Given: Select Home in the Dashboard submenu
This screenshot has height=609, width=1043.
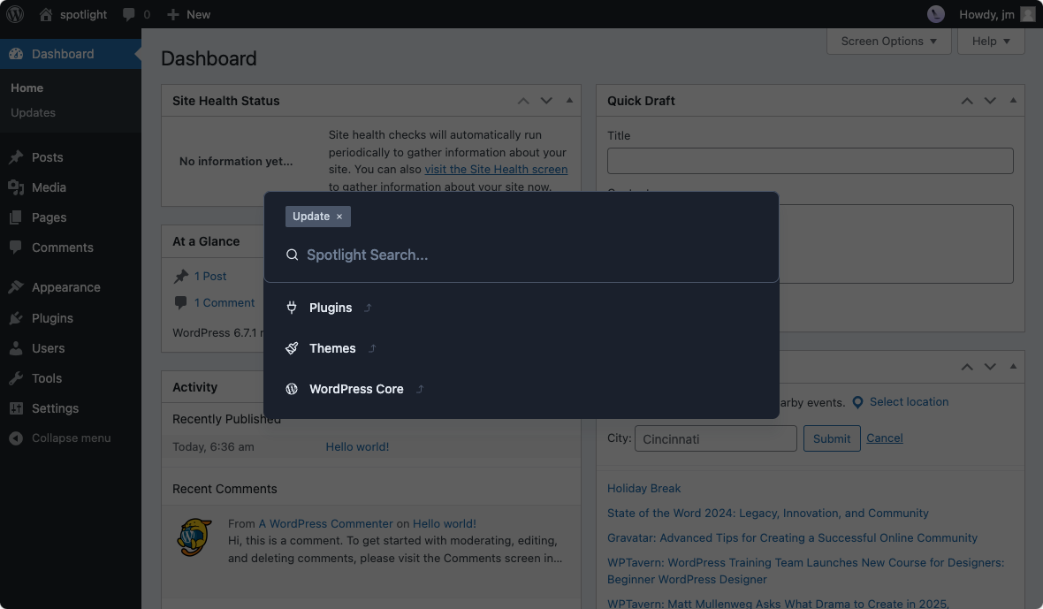Looking at the screenshot, I should tap(27, 88).
